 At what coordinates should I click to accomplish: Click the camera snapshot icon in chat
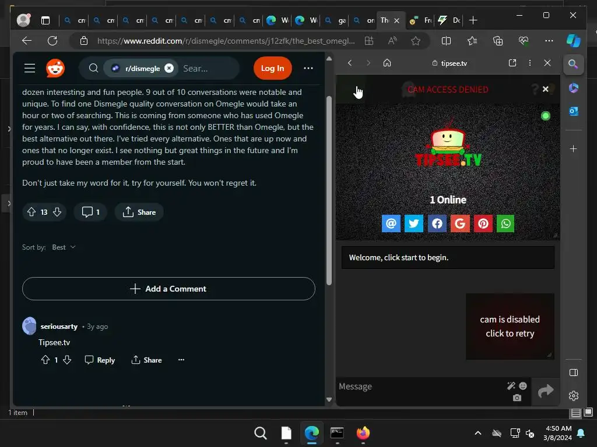[x=517, y=398]
